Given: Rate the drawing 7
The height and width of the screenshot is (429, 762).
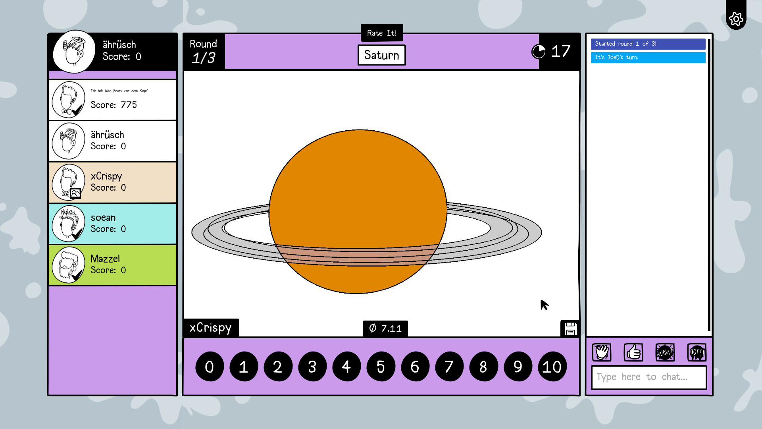Looking at the screenshot, I should (449, 367).
